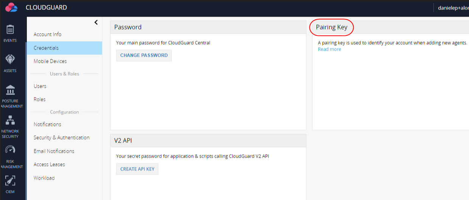Click the CloudGuard logo icon

[x=11, y=7]
